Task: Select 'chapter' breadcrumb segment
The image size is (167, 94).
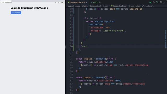Action: [85, 6]
